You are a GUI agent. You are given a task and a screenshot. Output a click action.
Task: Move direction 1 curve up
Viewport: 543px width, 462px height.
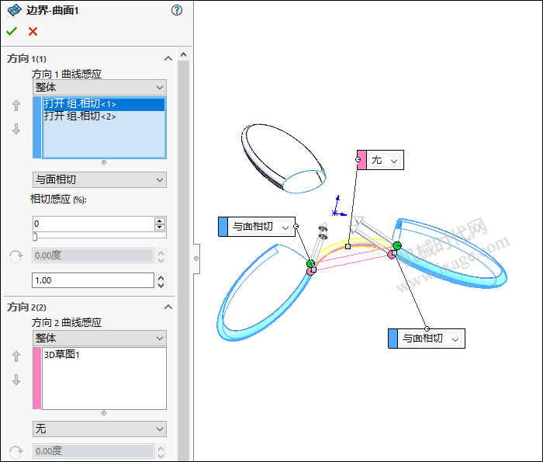click(16, 106)
